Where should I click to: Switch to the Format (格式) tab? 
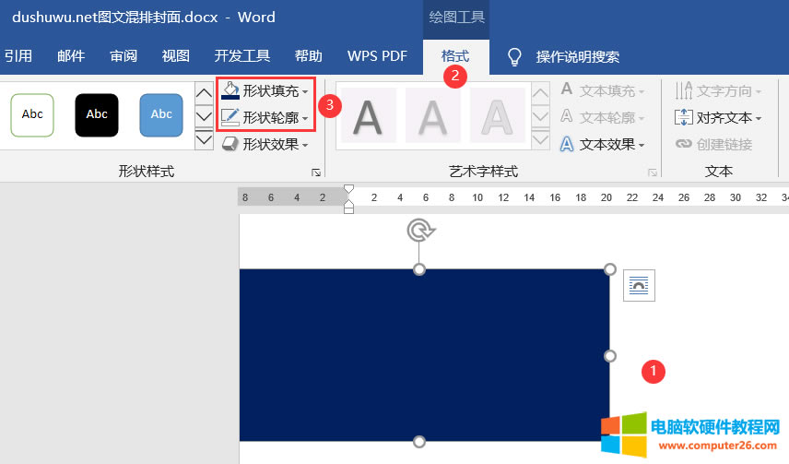click(x=455, y=56)
